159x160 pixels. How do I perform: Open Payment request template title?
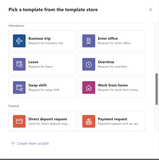tap(113, 119)
